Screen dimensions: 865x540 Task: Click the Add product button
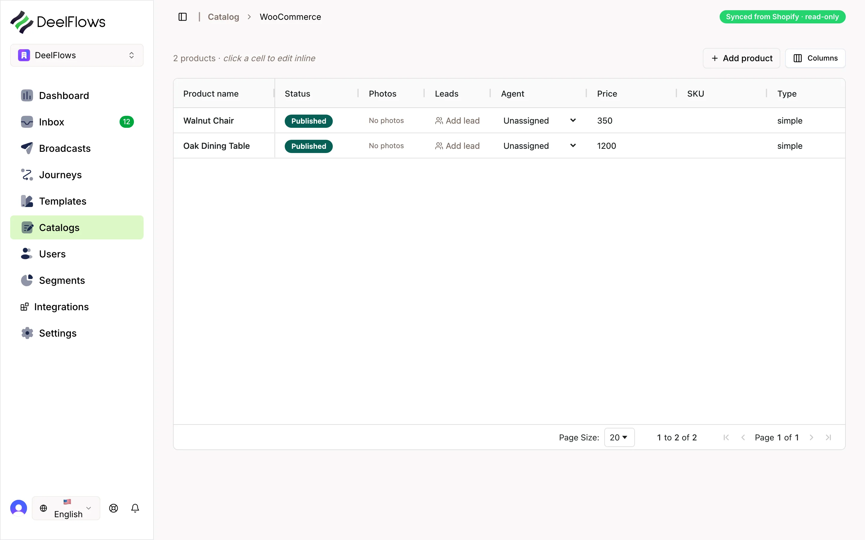click(741, 58)
